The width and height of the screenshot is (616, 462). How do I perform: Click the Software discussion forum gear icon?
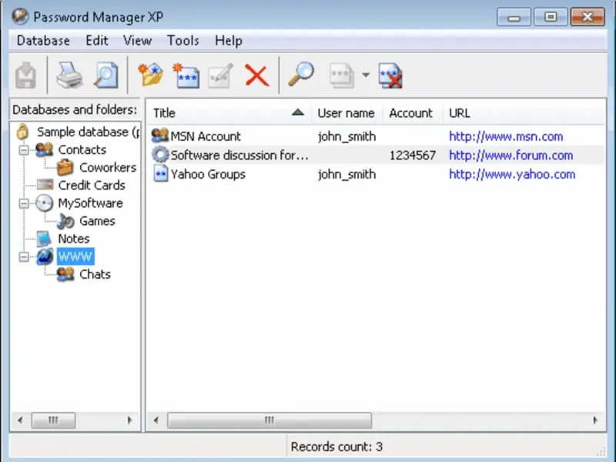[160, 155]
